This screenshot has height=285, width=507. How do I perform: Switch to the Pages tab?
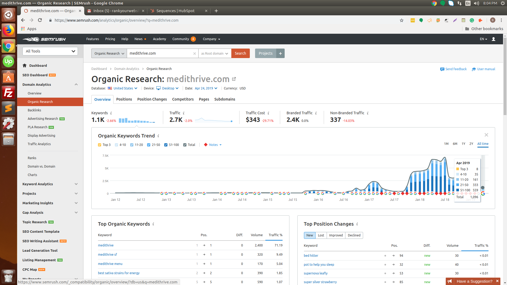pyautogui.click(x=204, y=99)
